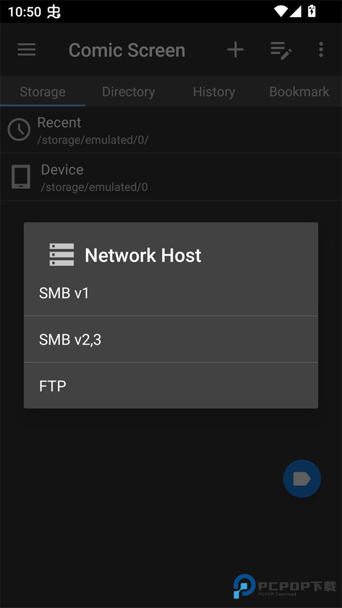This screenshot has width=342, height=608.
Task: Tap the Comic Screen title
Action: point(127,50)
